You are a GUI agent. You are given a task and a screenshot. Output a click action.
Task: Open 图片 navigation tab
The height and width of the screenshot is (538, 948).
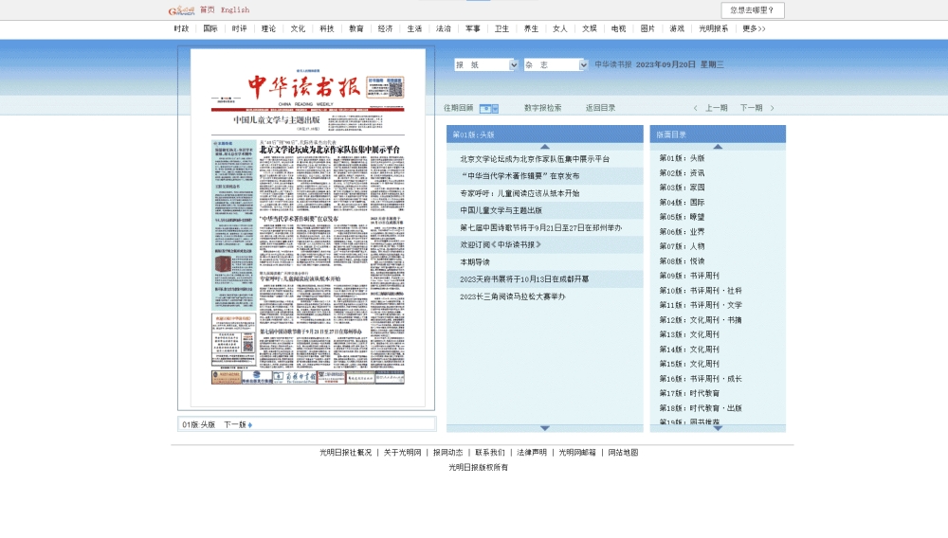647,28
